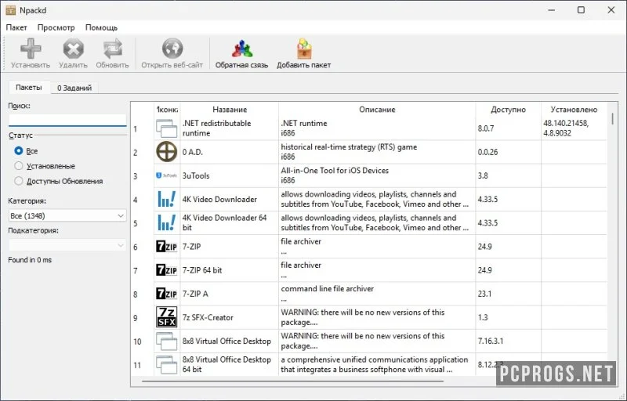Click the Удалить (remove) X icon

pyautogui.click(x=73, y=49)
